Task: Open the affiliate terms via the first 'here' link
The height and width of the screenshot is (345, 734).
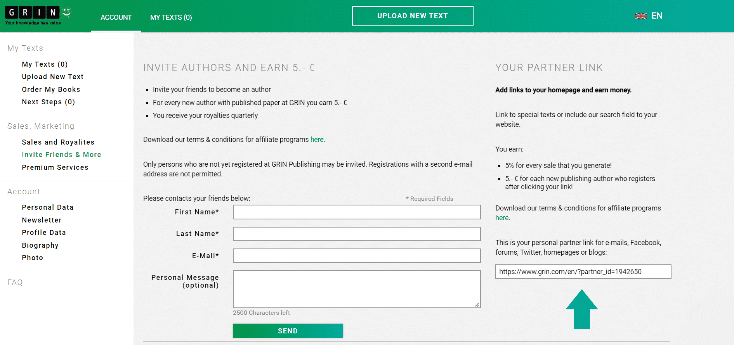Action: point(317,139)
